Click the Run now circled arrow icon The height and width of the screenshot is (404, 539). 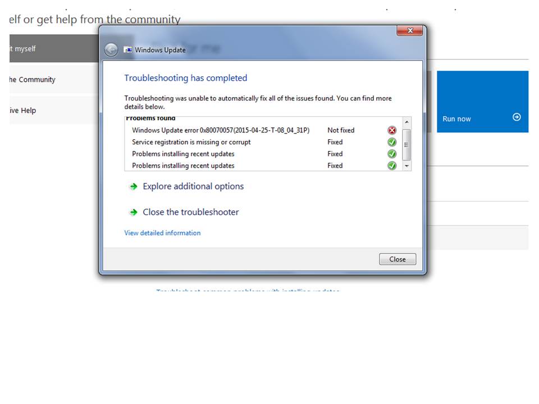coord(517,117)
